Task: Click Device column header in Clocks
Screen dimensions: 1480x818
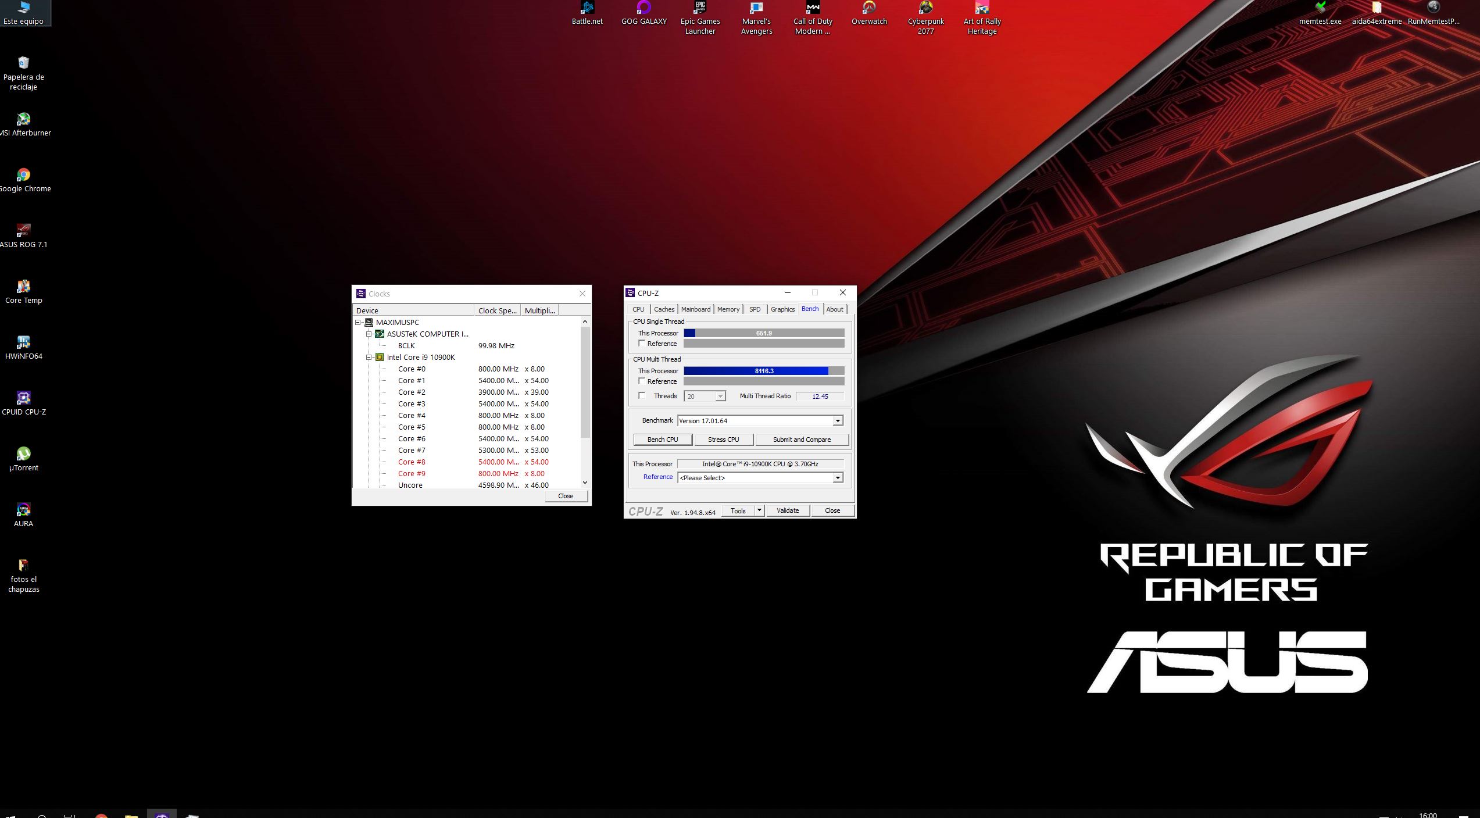Action: coord(413,310)
